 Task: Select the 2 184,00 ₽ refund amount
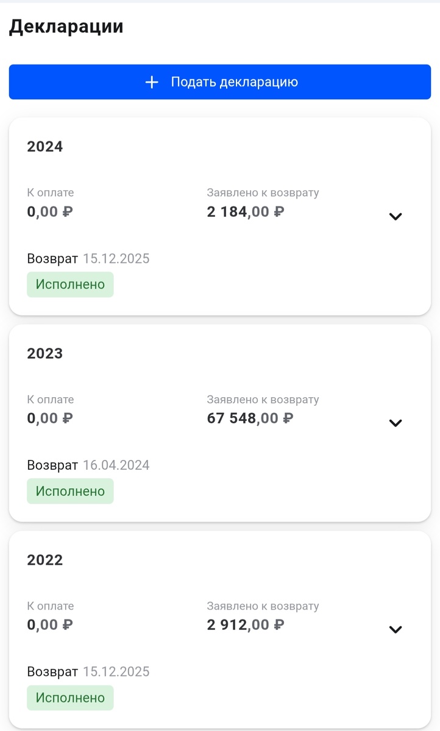[x=246, y=212]
